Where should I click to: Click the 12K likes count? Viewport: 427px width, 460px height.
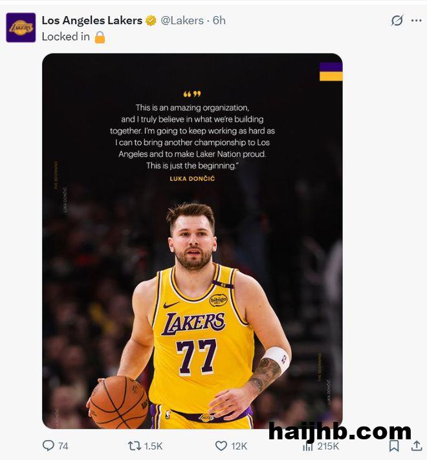(239, 446)
